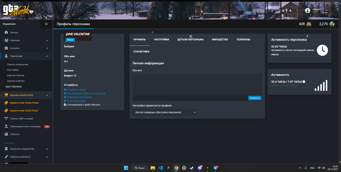Click ENG language indicator in tray
The width and height of the screenshot is (341, 172).
312,168
